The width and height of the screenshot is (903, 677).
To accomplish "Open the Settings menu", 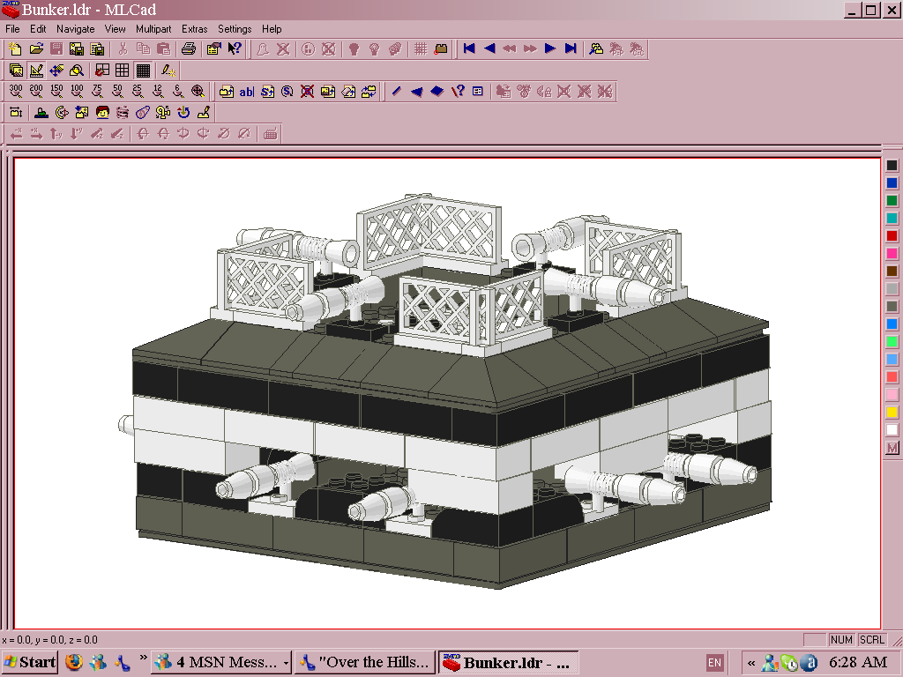I will [x=235, y=29].
